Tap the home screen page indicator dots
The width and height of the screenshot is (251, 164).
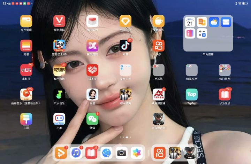[x=125, y=137]
